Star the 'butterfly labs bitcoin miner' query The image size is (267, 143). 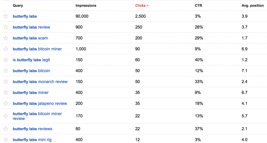coord(6,49)
